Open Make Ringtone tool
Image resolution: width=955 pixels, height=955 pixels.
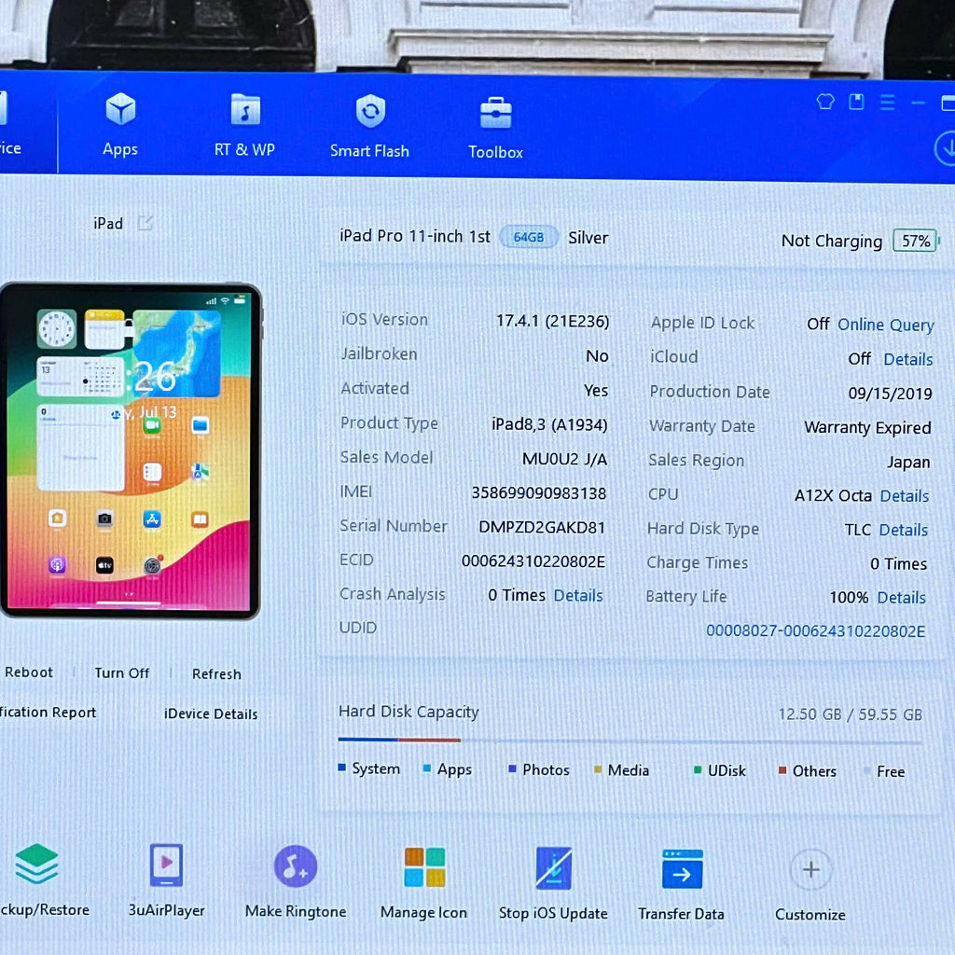[x=296, y=880]
